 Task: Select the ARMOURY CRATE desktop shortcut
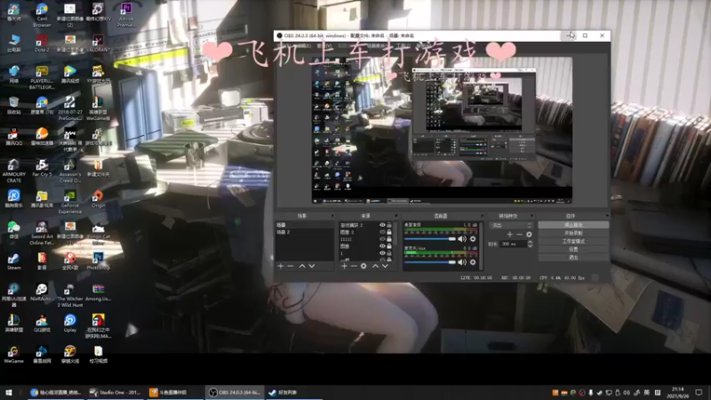(13, 171)
